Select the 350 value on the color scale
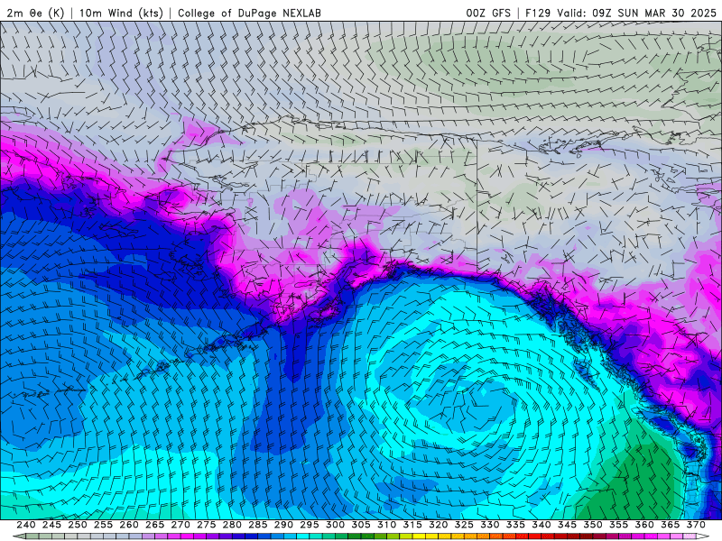 coord(593,525)
